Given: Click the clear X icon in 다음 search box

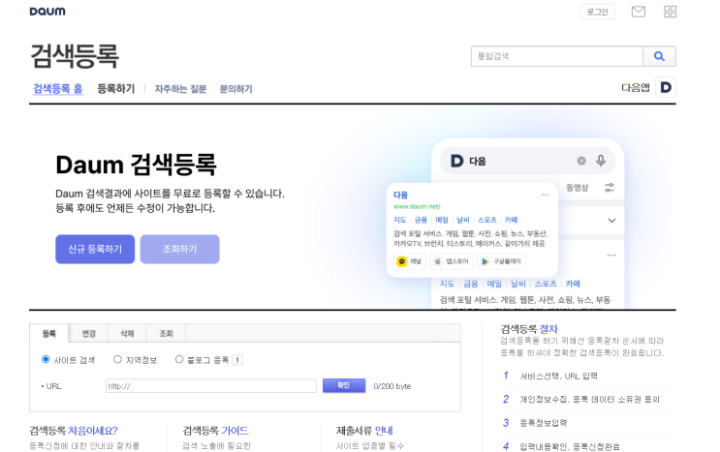Looking at the screenshot, I should pos(581,161).
